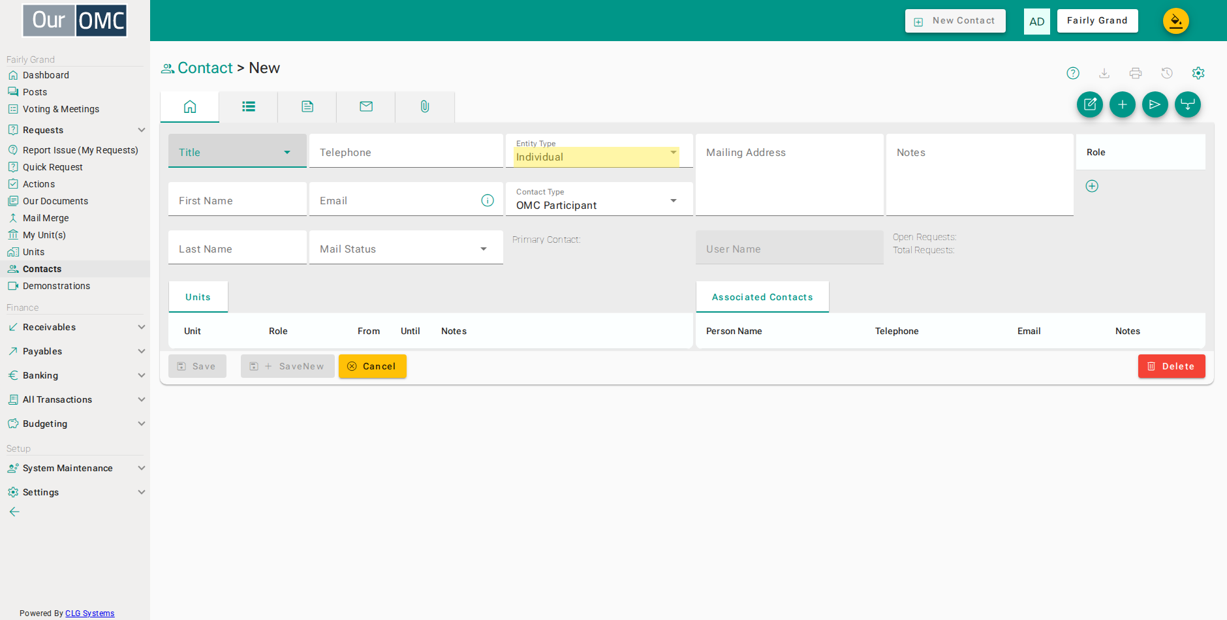The image size is (1227, 620).
Task: Click the Fairly Grand button
Action: [1098, 21]
